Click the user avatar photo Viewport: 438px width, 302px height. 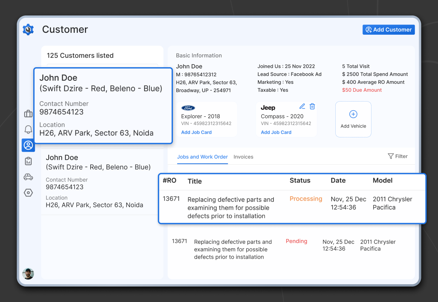click(28, 274)
